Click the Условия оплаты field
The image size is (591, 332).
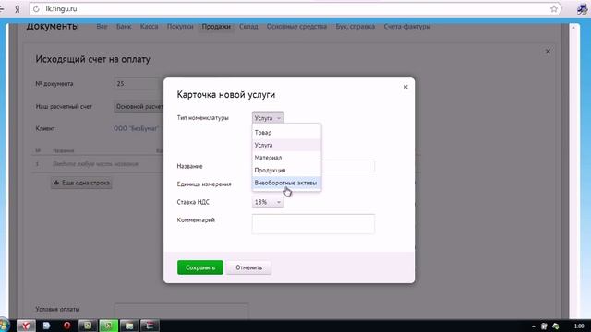tap(181, 311)
